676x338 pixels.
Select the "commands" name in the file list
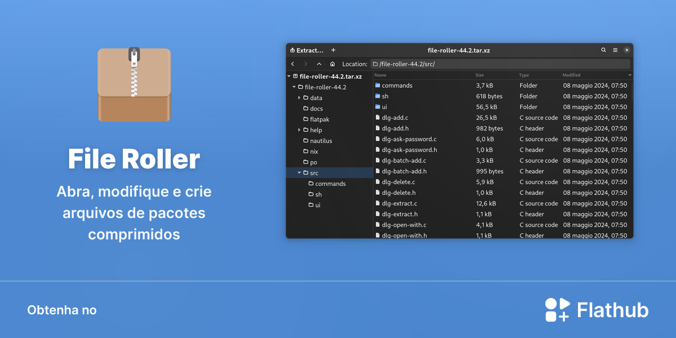click(x=397, y=86)
